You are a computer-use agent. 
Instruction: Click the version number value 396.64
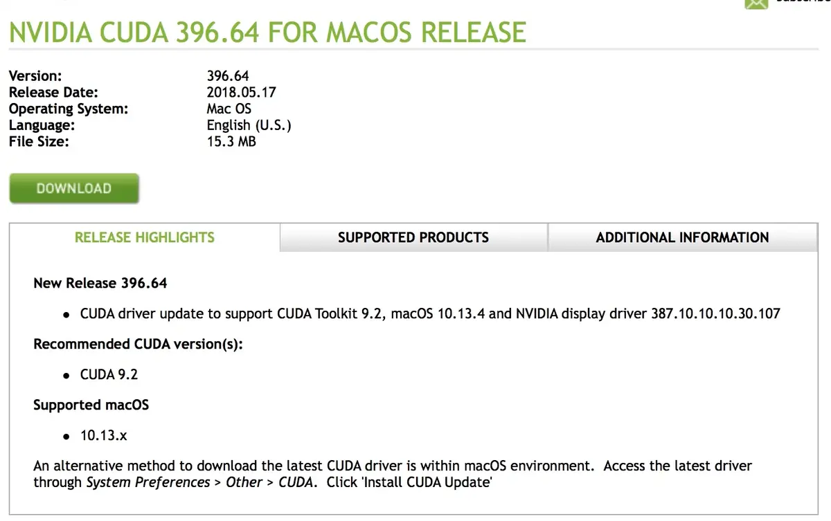pos(228,75)
